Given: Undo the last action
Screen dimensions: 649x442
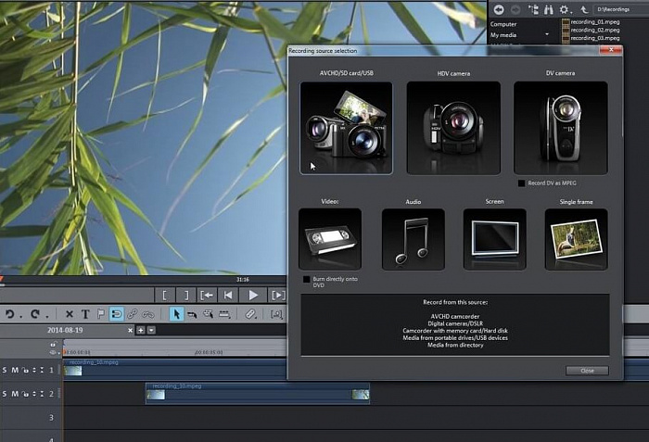Looking at the screenshot, I should coord(9,314).
